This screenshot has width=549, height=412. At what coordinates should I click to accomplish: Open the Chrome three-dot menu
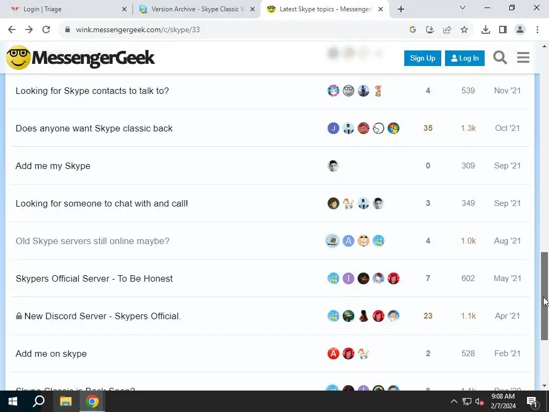(537, 30)
